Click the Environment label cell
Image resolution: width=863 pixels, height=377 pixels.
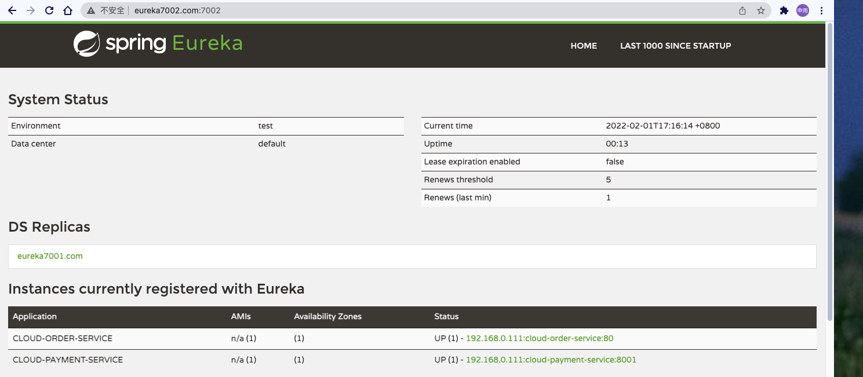(x=35, y=126)
